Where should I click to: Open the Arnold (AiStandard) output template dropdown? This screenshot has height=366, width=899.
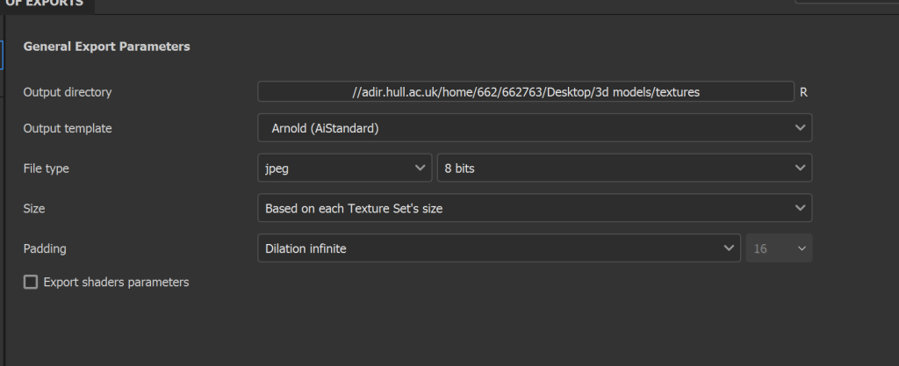535,128
